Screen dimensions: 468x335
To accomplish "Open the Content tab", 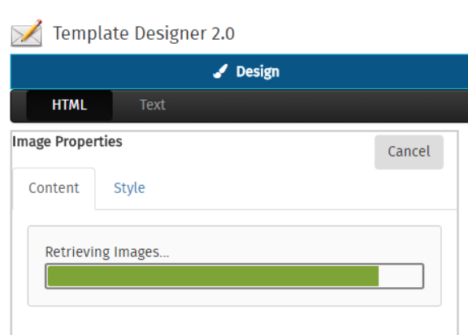I will 54,188.
